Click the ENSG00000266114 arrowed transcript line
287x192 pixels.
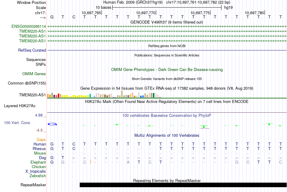[167, 27]
